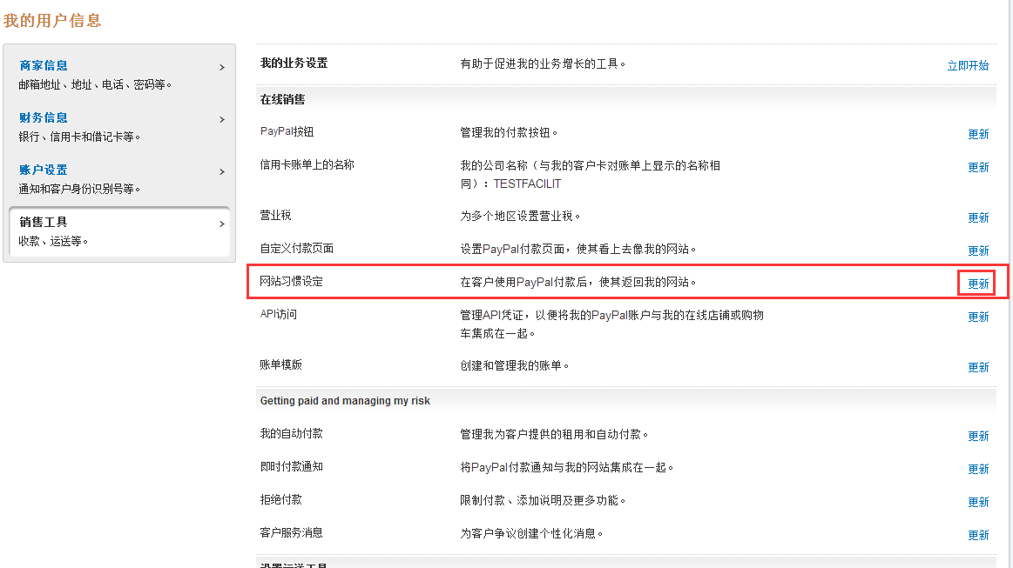This screenshot has height=568, width=1013.
Task: Click 更新 in the API访问 row
Action: 978,317
